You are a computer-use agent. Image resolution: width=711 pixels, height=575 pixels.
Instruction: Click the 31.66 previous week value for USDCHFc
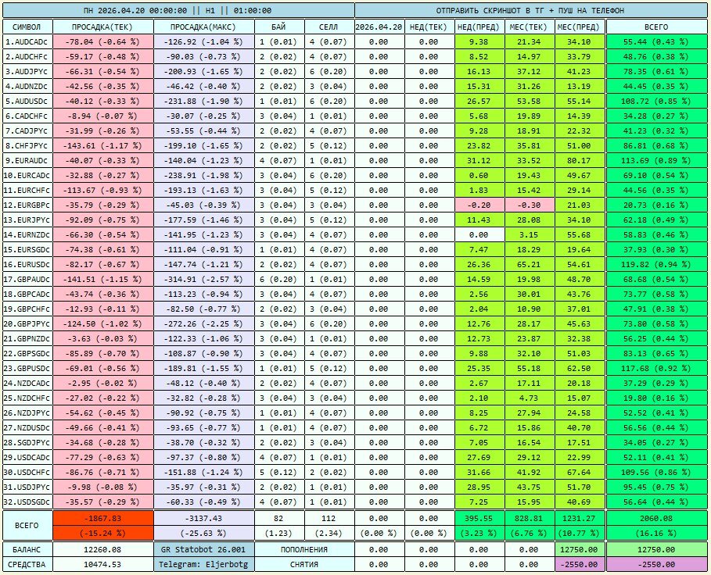(x=479, y=472)
